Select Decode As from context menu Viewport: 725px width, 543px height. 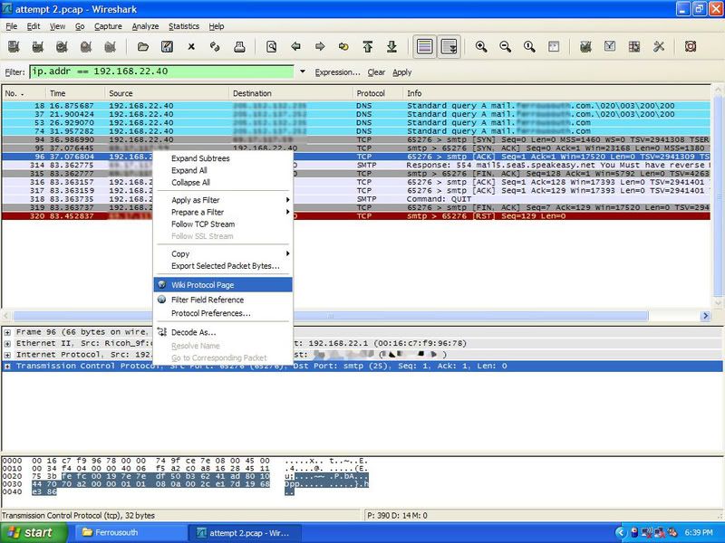[x=223, y=332]
